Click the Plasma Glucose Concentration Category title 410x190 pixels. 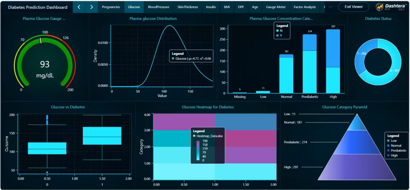[281, 18]
